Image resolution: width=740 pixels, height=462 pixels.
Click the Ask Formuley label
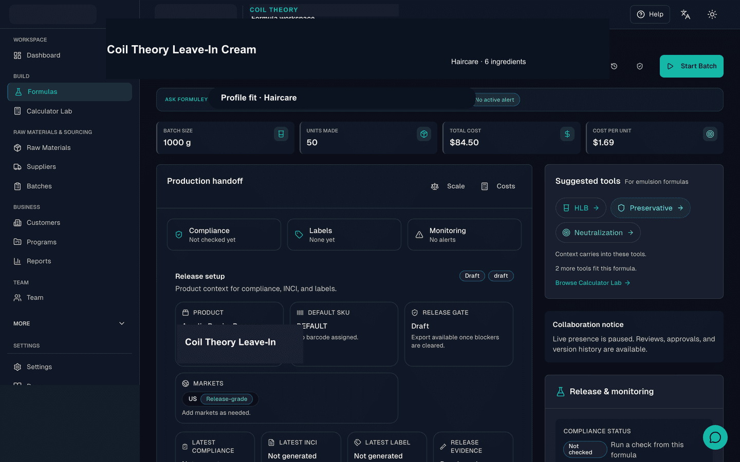(187, 100)
